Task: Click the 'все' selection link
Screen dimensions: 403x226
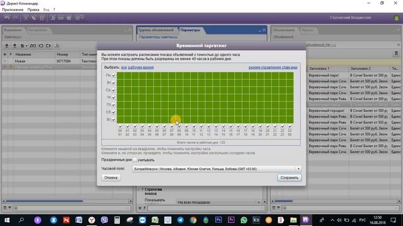Action: point(124,67)
